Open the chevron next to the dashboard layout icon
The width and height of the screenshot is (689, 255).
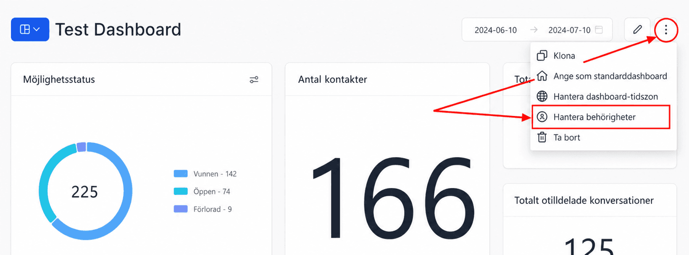point(37,29)
